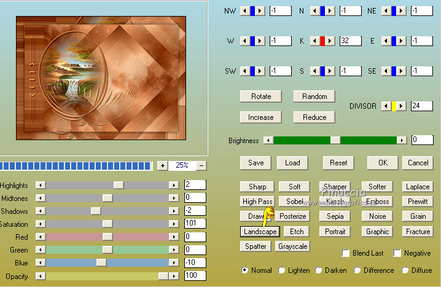Cancel the filter dialog
The width and height of the screenshot is (441, 287).
click(418, 163)
